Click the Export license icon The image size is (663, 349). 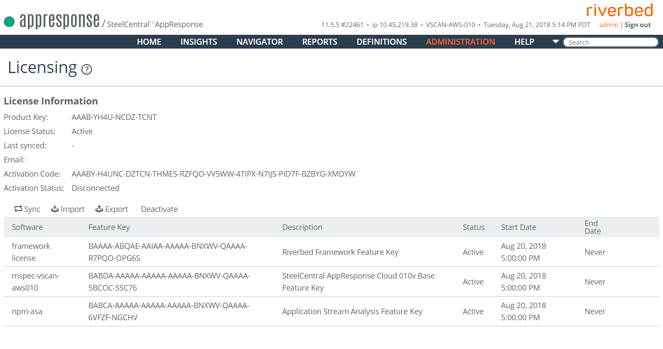point(99,209)
